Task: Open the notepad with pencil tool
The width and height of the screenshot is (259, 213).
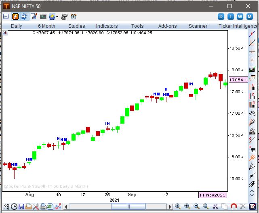Action: click(x=34, y=17)
